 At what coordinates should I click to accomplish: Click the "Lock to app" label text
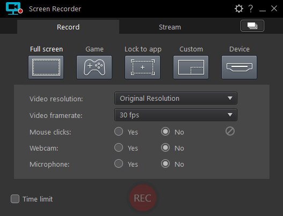pyautogui.click(x=143, y=49)
